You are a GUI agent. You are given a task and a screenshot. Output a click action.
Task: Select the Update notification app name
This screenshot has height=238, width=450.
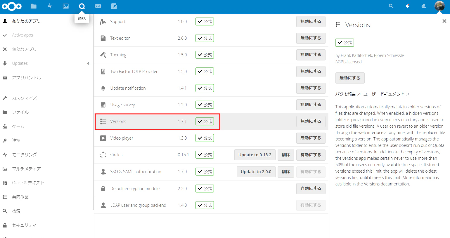(x=128, y=88)
